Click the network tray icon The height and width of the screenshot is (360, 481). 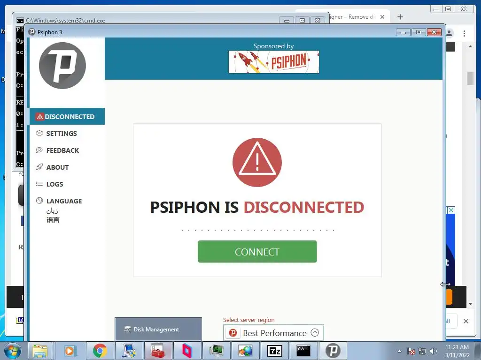422,352
